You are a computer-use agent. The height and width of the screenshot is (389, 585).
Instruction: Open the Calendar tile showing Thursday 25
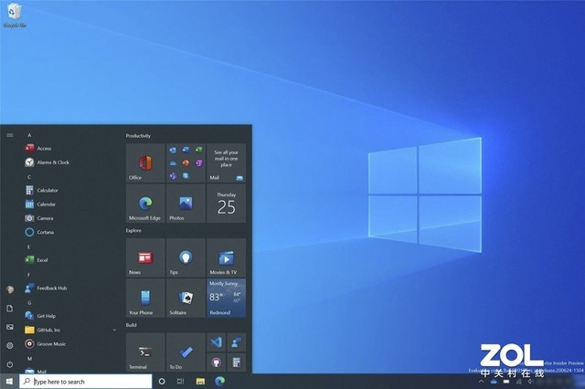pyautogui.click(x=226, y=204)
